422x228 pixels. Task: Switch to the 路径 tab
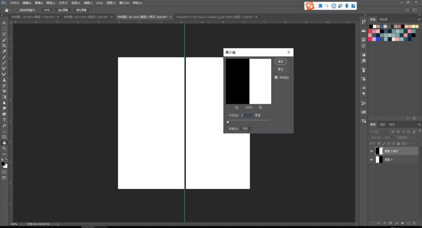click(392, 125)
